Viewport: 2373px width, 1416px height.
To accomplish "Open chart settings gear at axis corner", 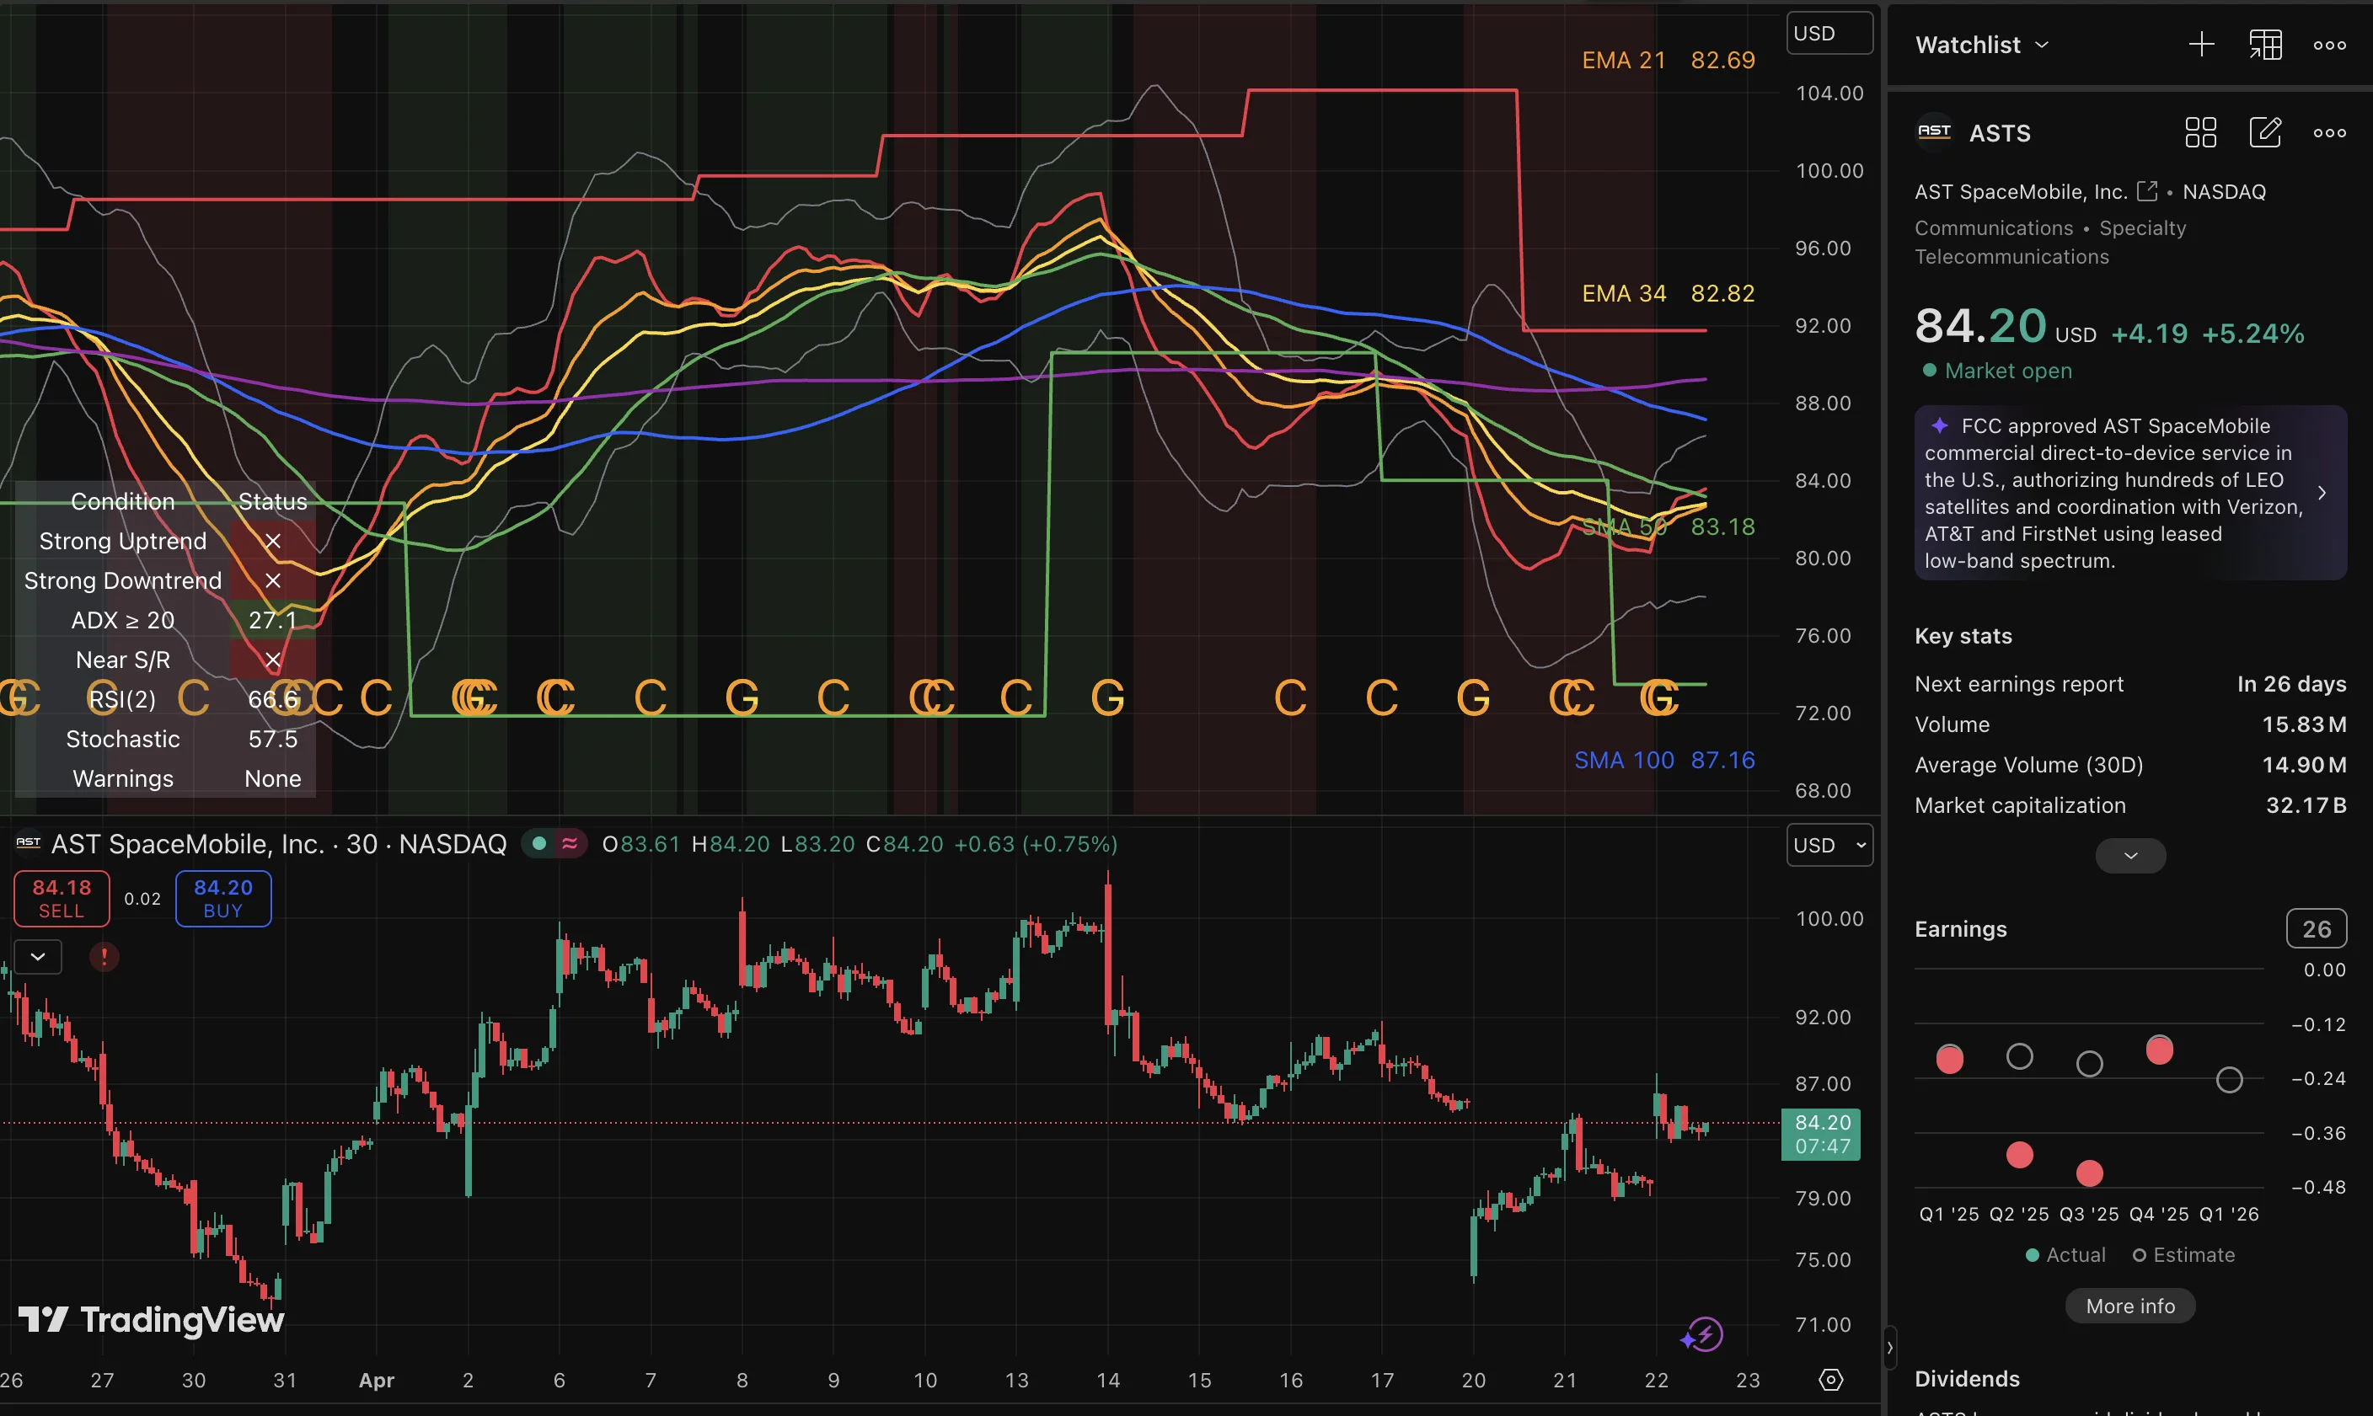I will [1829, 1380].
